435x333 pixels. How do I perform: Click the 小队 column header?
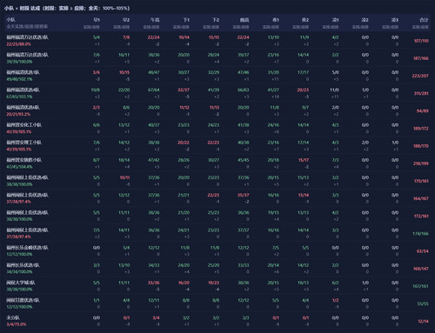[11, 20]
